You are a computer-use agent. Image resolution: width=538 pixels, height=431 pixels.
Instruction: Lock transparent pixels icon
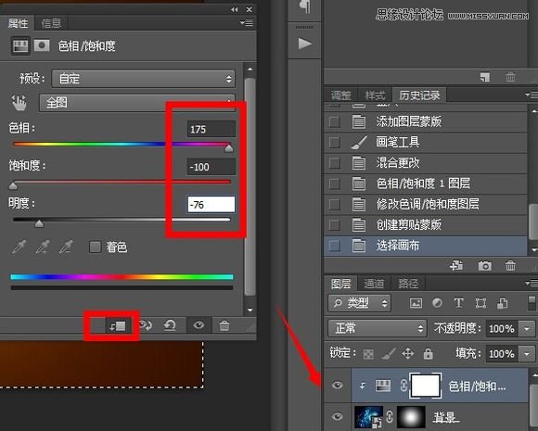coord(368,354)
